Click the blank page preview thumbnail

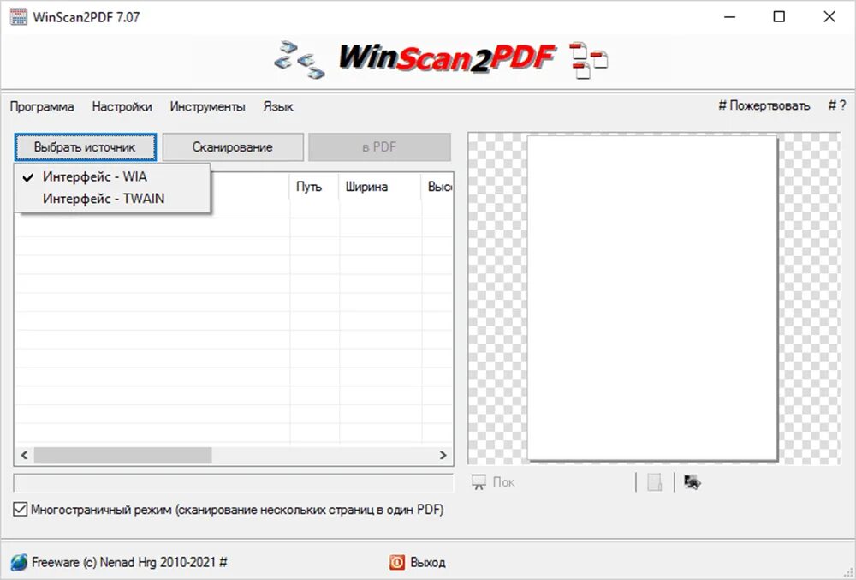[x=652, y=298]
